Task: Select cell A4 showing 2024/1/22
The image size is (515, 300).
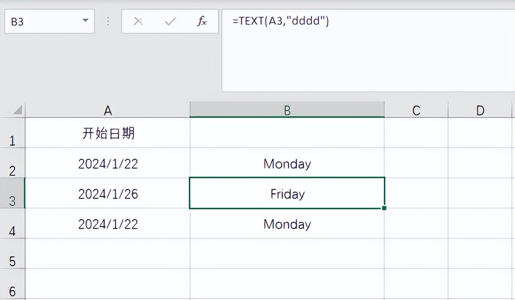Action: click(x=108, y=224)
